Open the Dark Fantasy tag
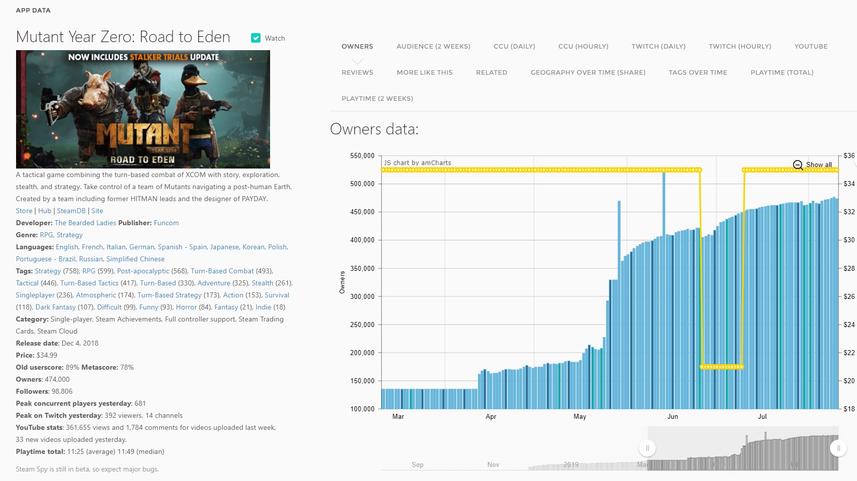The height and width of the screenshot is (481, 857). tap(56, 307)
